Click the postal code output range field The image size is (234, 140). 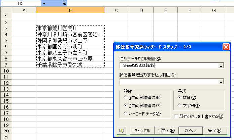[x=168, y=82]
